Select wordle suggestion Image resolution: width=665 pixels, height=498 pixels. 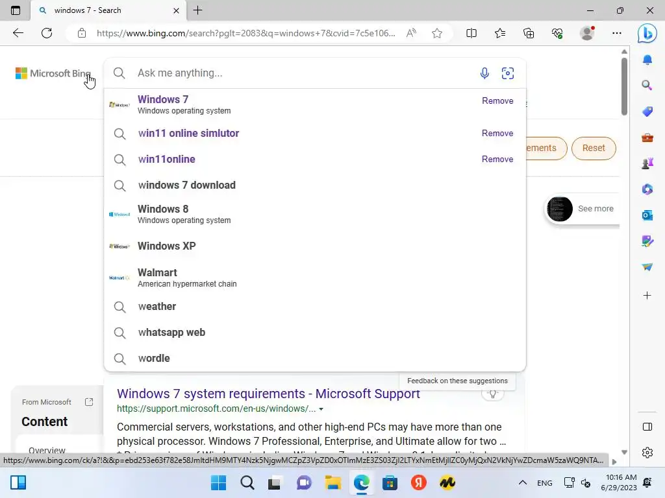click(315, 358)
